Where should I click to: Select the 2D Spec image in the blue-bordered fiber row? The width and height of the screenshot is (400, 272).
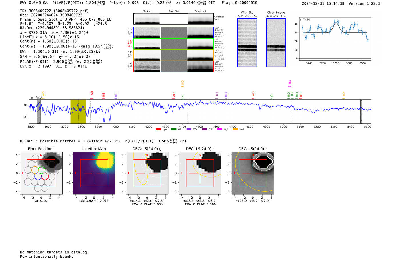(147, 33)
